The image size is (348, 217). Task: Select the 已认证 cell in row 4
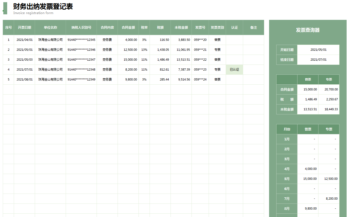click(x=234, y=69)
